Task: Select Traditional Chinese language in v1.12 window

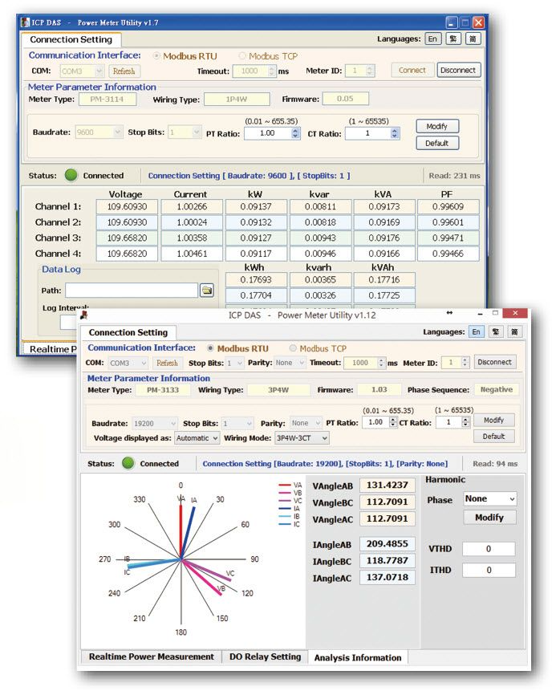Action: click(496, 331)
